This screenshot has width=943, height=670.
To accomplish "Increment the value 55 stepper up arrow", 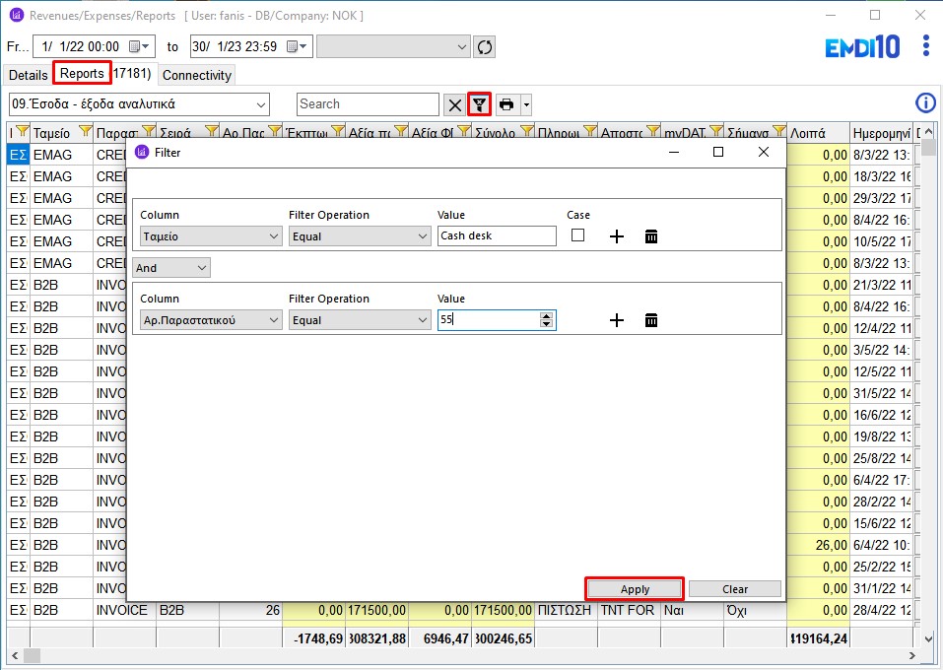I will pos(546,315).
